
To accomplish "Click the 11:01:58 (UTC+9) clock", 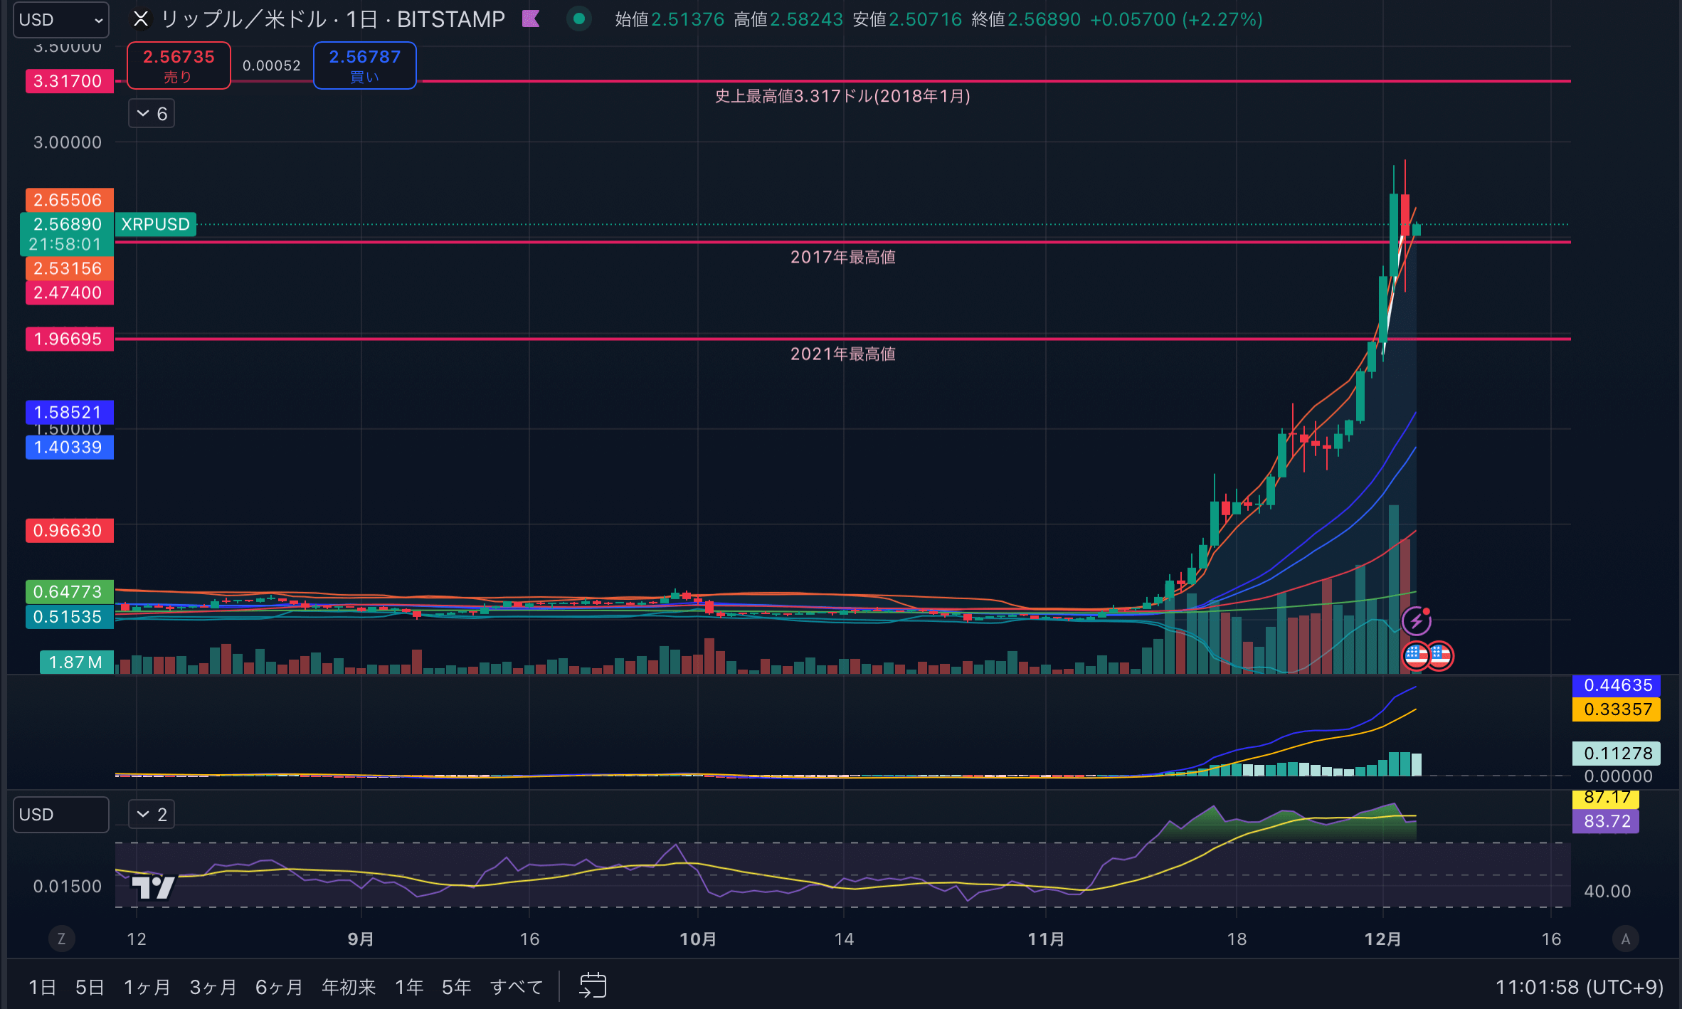I will [x=1579, y=987].
